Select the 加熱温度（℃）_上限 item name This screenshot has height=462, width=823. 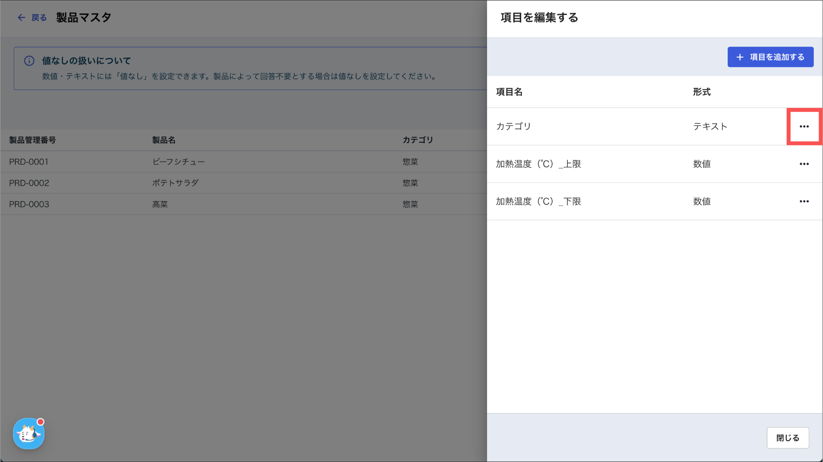(x=538, y=164)
